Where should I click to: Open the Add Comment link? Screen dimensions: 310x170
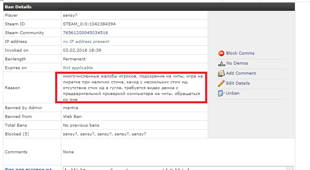pos(241,73)
